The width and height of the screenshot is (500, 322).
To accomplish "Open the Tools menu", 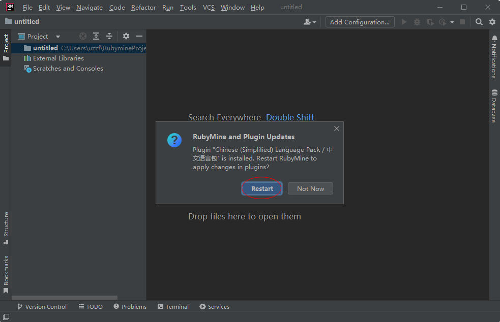I will tap(188, 7).
